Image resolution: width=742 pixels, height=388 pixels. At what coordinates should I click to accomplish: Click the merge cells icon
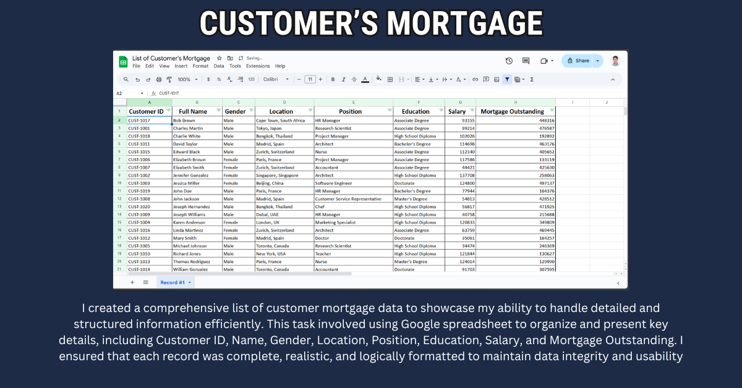pos(401,79)
